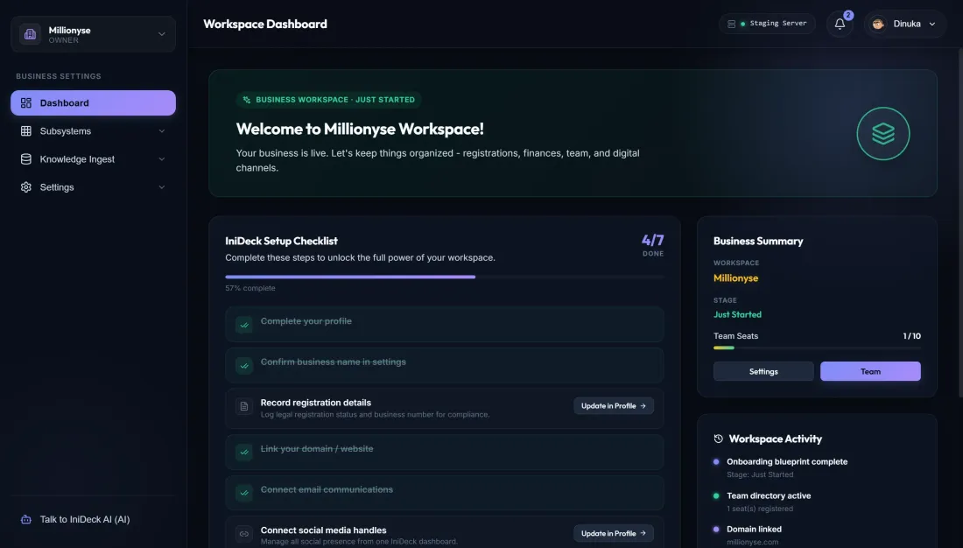
Task: Expand the Settings sidebar chevron
Action: tap(162, 187)
